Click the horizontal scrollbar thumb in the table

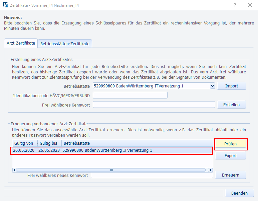pyautogui.click(x=111, y=170)
